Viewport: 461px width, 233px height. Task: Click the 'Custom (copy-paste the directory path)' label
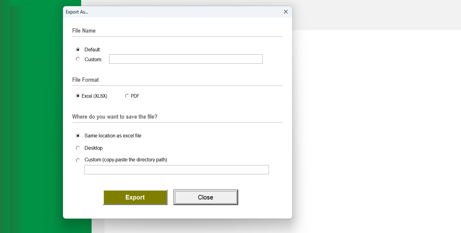126,160
